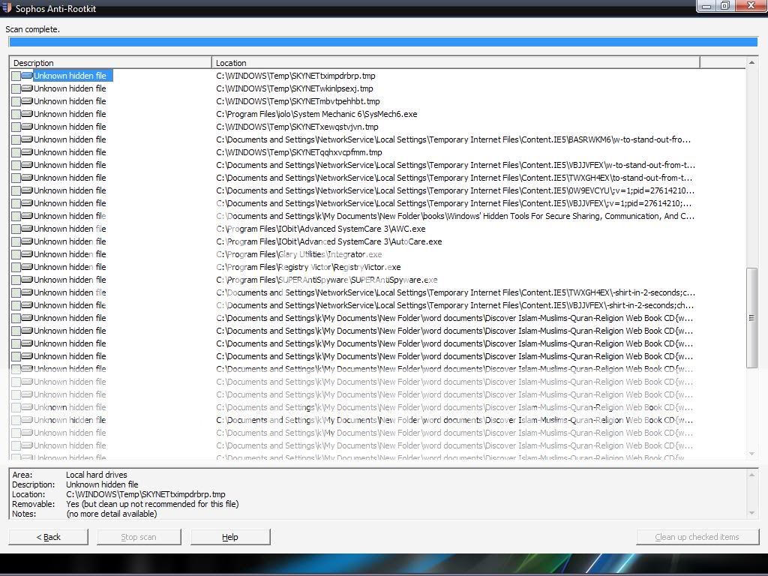Image resolution: width=768 pixels, height=576 pixels.
Task: Click results list scroll down arrow
Action: click(751, 454)
